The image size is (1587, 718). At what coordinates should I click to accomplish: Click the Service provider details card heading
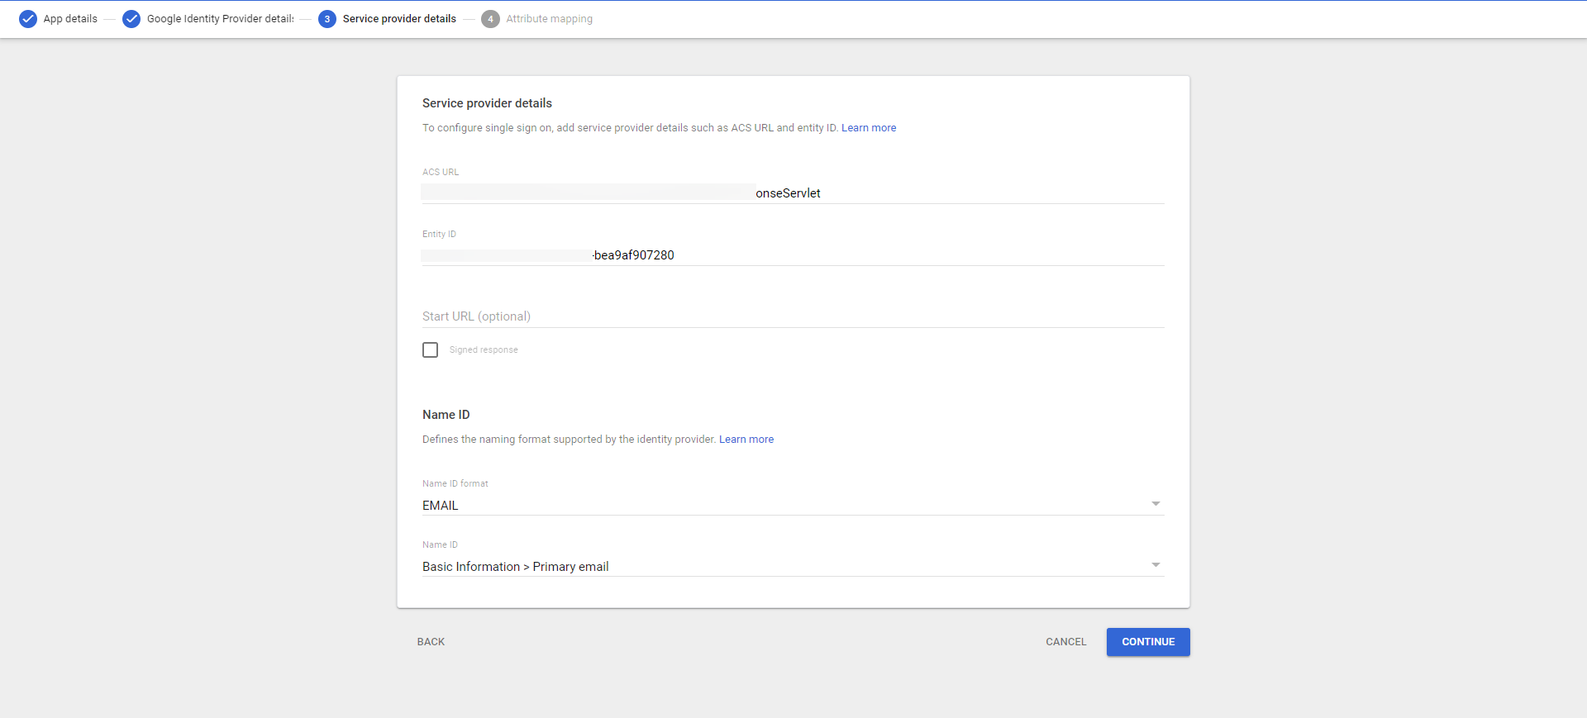click(487, 103)
